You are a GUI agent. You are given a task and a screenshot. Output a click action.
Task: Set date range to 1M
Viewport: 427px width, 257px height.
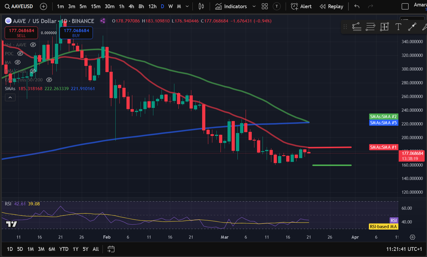tap(30, 249)
